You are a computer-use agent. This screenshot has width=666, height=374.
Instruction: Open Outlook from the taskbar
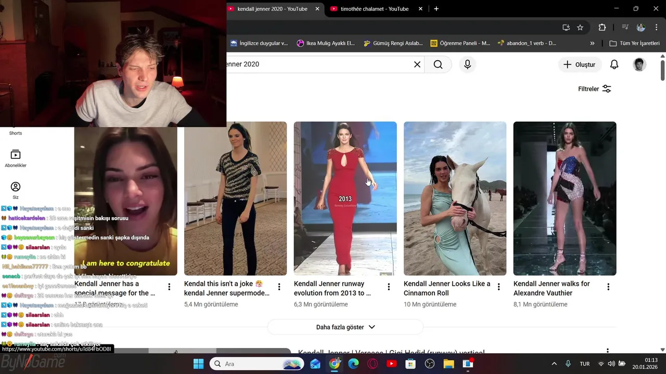pyautogui.click(x=315, y=364)
